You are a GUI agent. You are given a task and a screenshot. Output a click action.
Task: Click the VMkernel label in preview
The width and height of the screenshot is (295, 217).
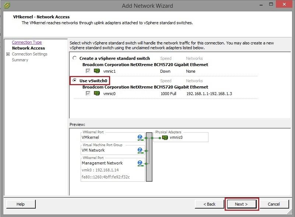(90, 137)
